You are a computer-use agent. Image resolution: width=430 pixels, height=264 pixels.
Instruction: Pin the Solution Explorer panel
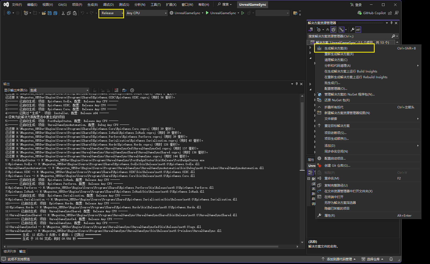[391, 23]
